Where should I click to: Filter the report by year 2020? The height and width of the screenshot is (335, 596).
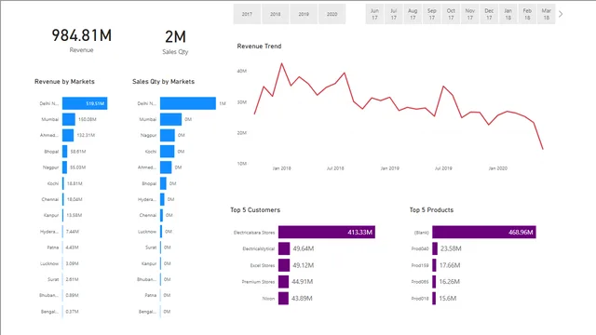pyautogui.click(x=332, y=14)
